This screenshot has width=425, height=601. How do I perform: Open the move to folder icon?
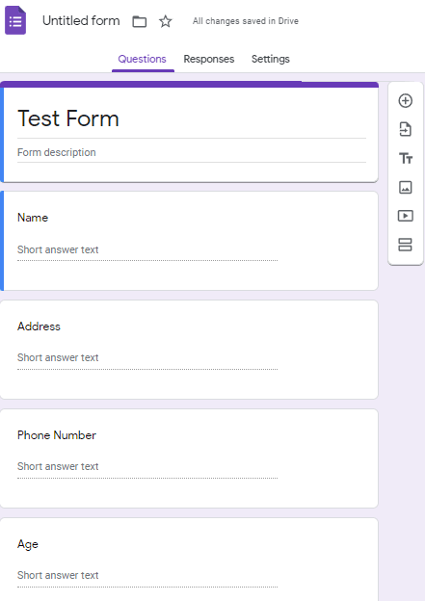[139, 21]
